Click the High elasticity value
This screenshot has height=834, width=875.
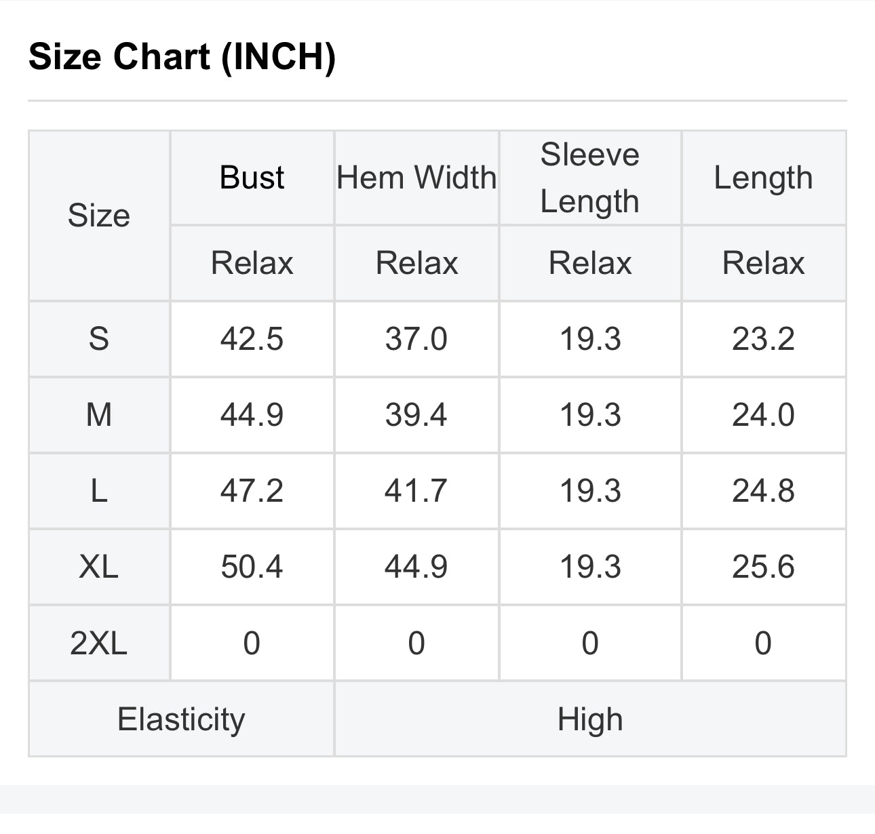tap(590, 719)
